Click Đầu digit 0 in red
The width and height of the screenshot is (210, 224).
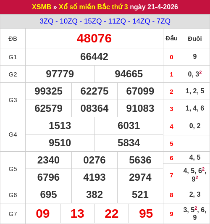point(171,57)
